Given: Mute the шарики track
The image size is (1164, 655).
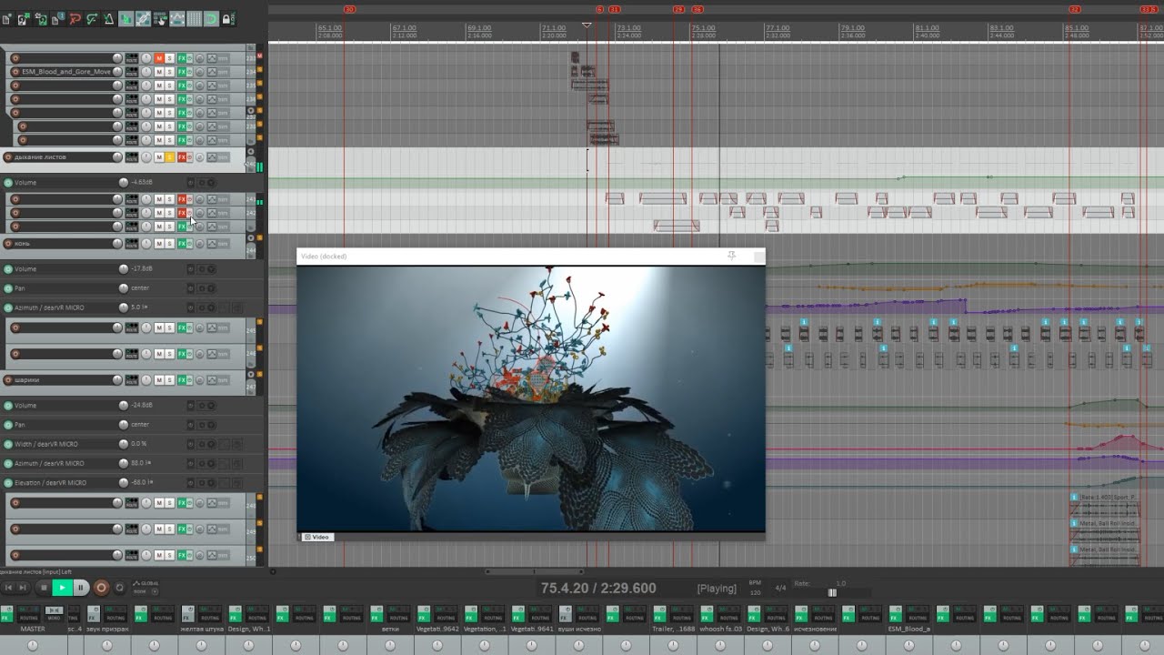Looking at the screenshot, I should [x=159, y=379].
